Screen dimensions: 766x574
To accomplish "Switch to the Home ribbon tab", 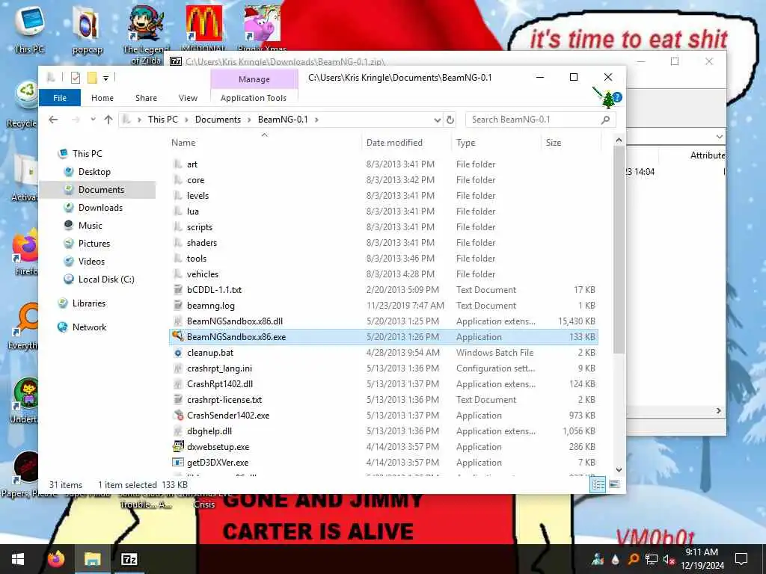I will (102, 98).
